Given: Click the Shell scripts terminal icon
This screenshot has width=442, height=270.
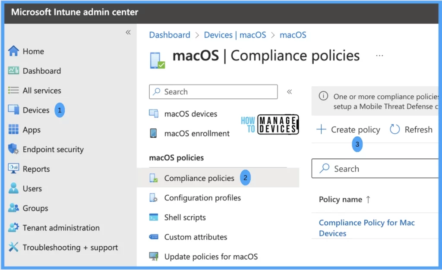Looking at the screenshot, I should click(154, 217).
